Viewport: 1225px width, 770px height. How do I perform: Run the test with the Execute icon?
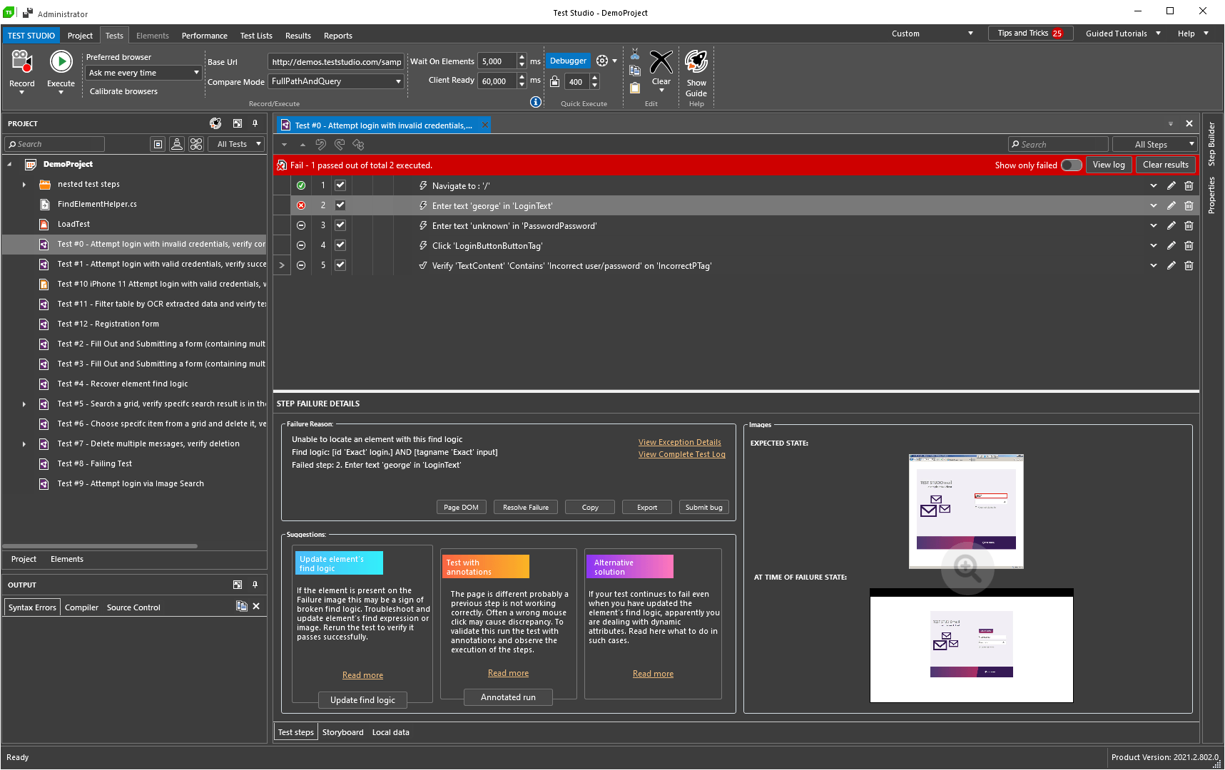pyautogui.click(x=61, y=62)
